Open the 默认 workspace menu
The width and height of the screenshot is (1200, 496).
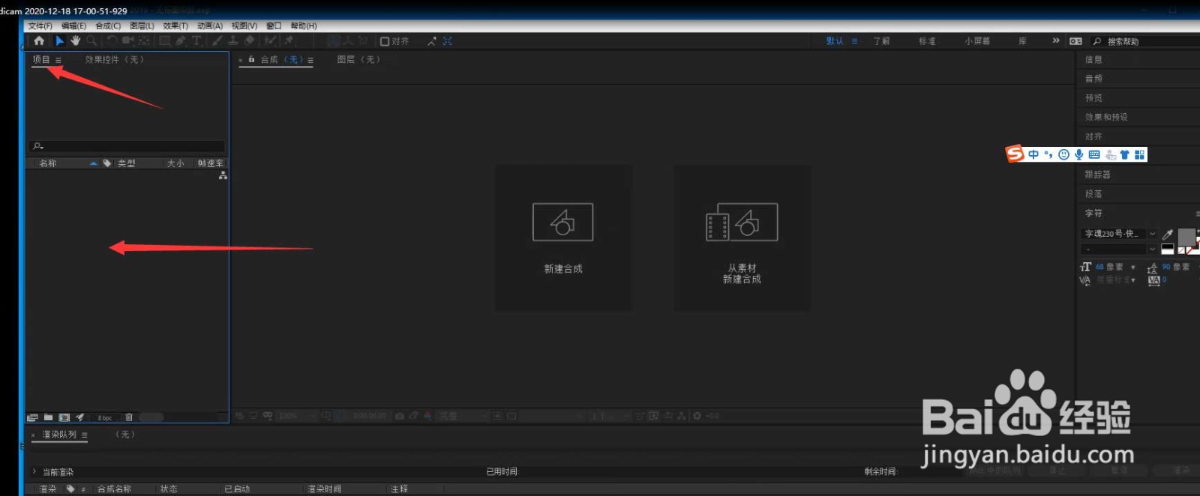[x=854, y=41]
